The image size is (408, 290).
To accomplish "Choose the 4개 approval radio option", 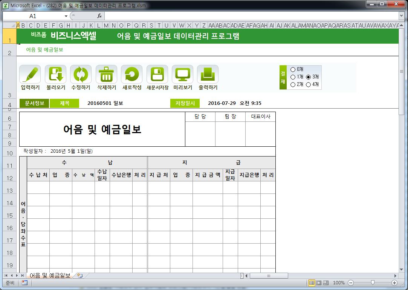I will pyautogui.click(x=309, y=84).
